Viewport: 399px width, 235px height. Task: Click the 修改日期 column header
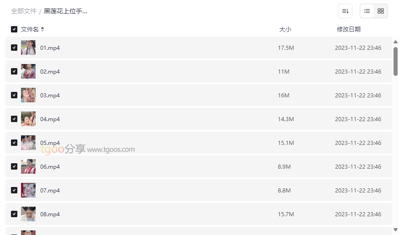[x=349, y=29]
